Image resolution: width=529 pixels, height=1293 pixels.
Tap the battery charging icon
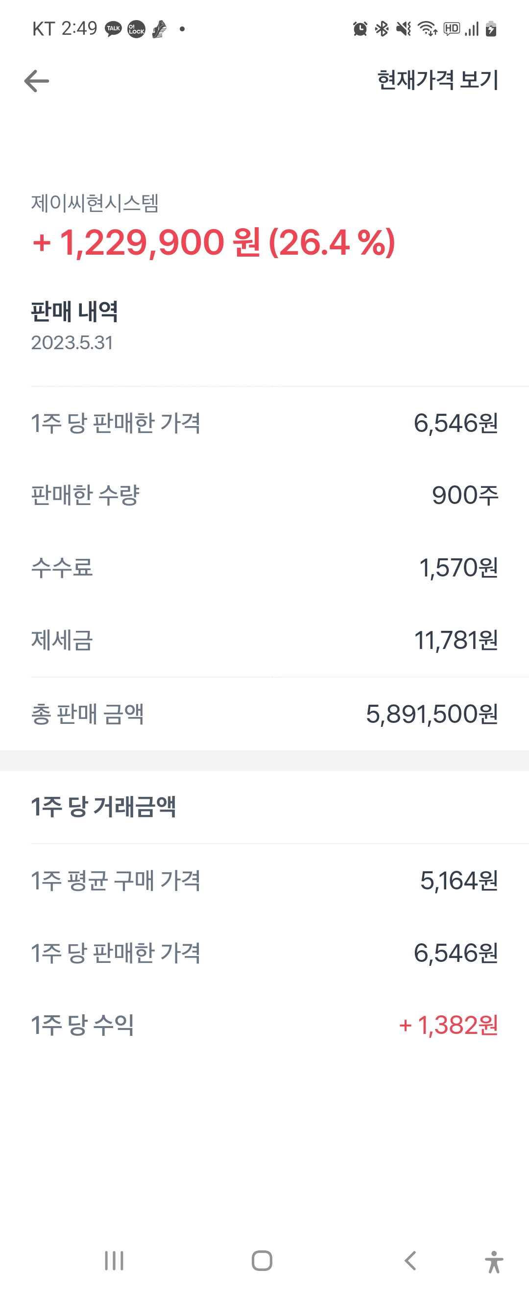491,29
